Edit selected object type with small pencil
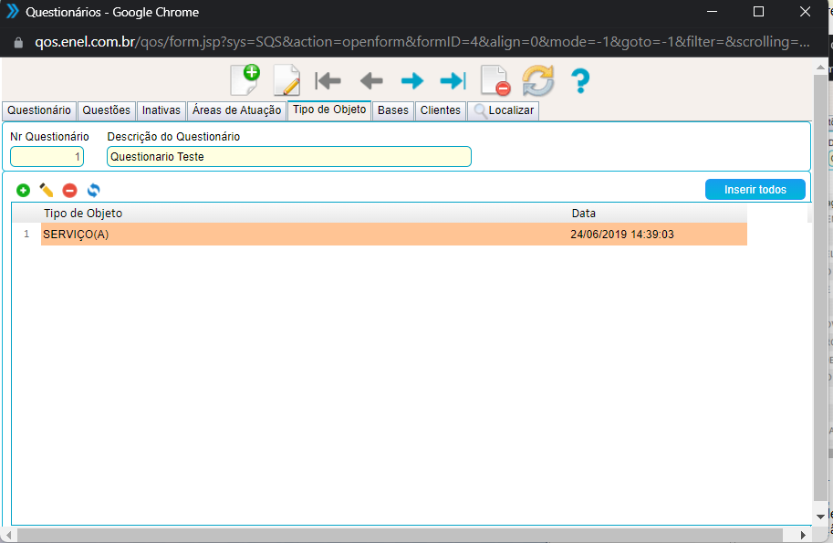This screenshot has height=543, width=833. point(47,190)
